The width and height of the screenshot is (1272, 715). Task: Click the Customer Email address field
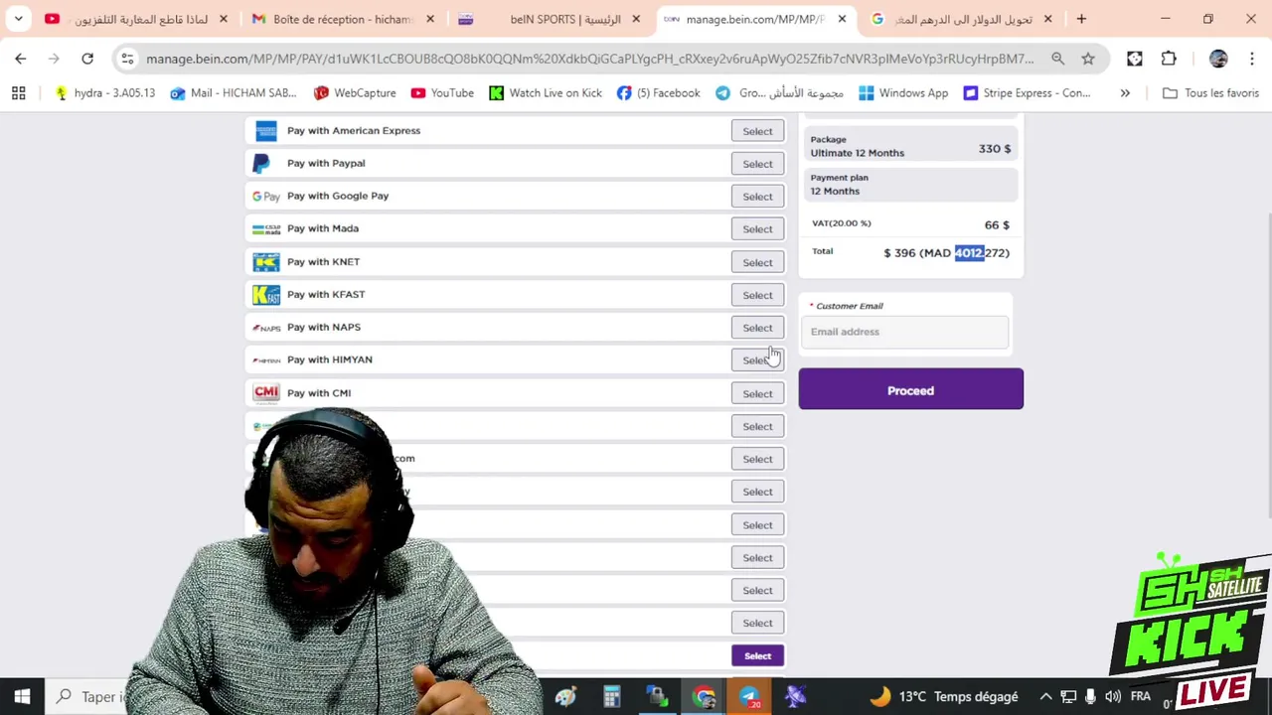coord(904,332)
